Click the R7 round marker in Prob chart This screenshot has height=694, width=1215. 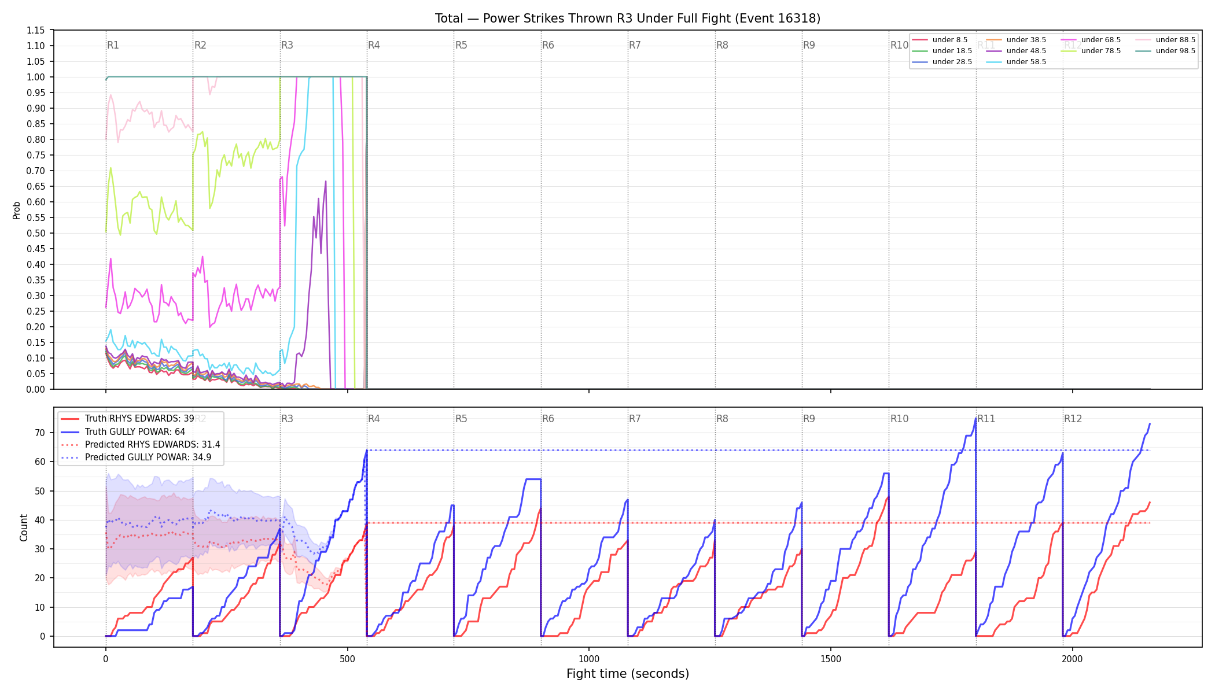635,45
